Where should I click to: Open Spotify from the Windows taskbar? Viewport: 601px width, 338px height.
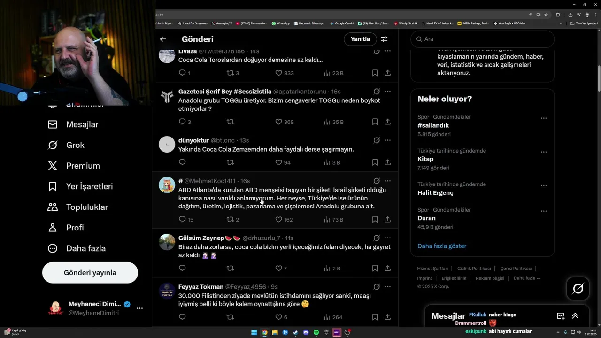[316, 332]
